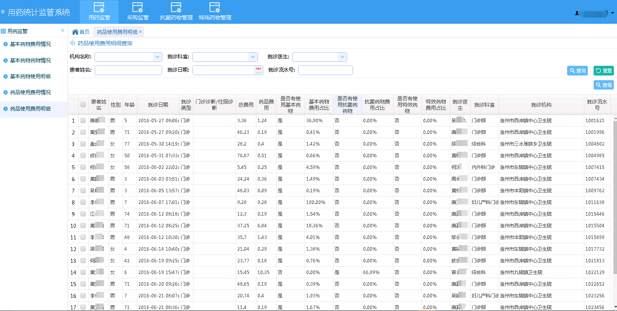
Task: Check the select-all checkbox in table header
Action: coord(83,105)
